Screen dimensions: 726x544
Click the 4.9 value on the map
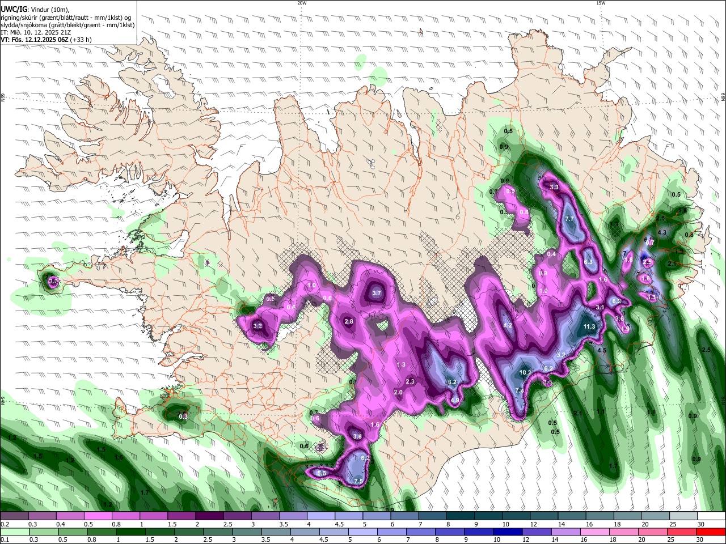[x=455, y=400]
